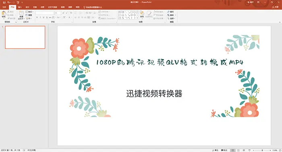Click the Tell Me search box

[x=93, y=7]
